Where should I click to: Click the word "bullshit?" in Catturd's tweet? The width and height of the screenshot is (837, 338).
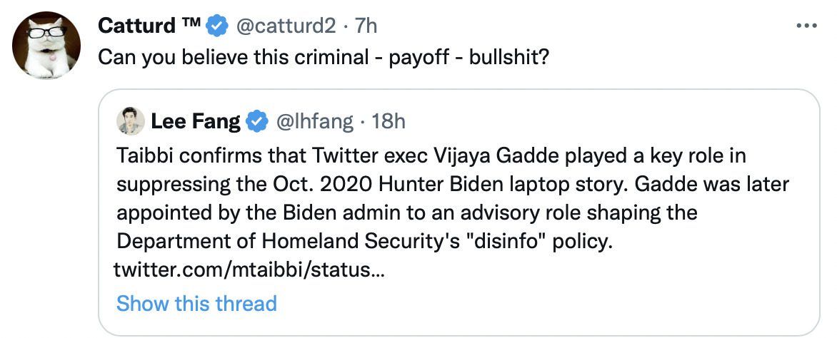click(508, 57)
